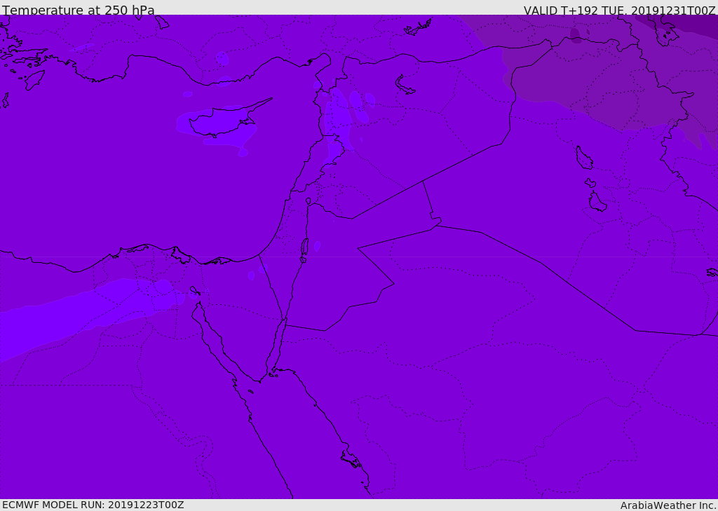This screenshot has width=718, height=511.
Task: Click the 'ECMWF MODEL RUN: 20191223T00Z' footer text
Action: pos(93,505)
